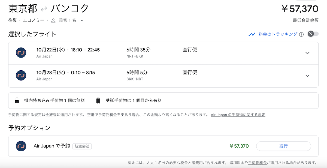Click the passenger person icon

tap(53, 20)
